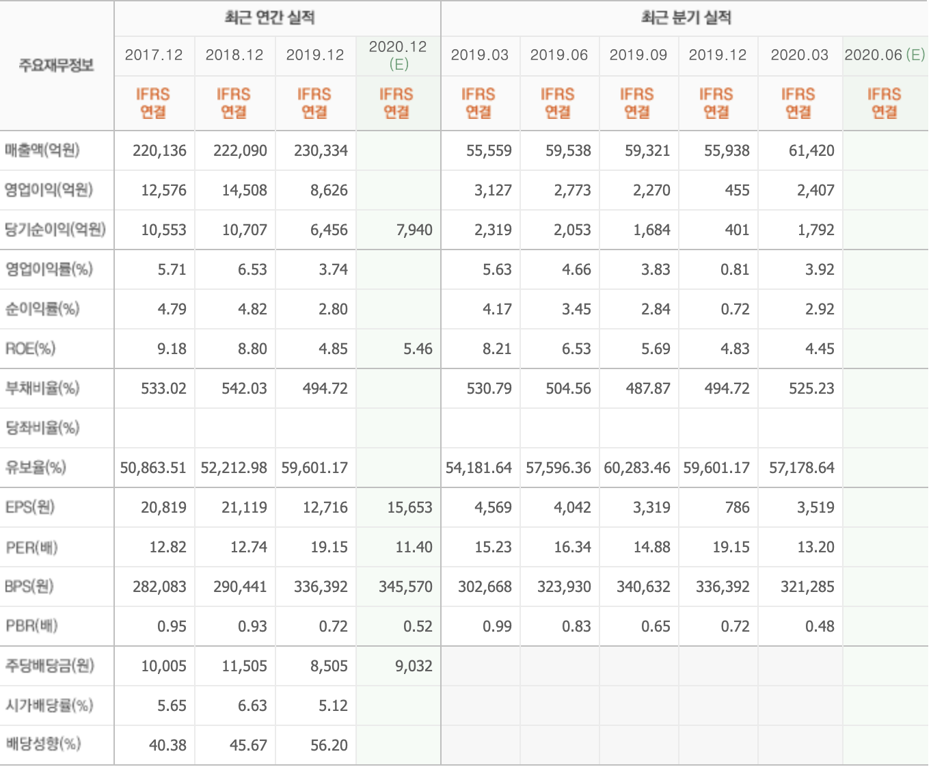Select the 당좌비율(%) row label
Viewport: 931px width, 767px height.
[42, 428]
